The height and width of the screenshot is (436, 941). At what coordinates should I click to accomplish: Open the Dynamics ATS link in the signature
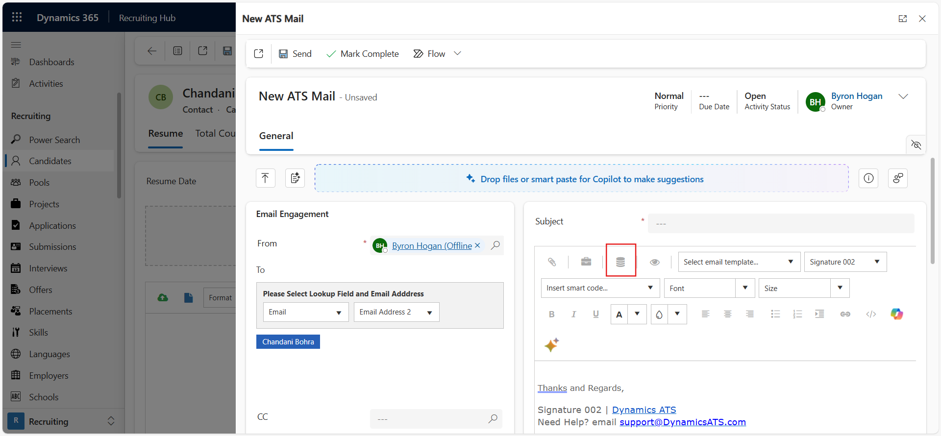coord(644,410)
